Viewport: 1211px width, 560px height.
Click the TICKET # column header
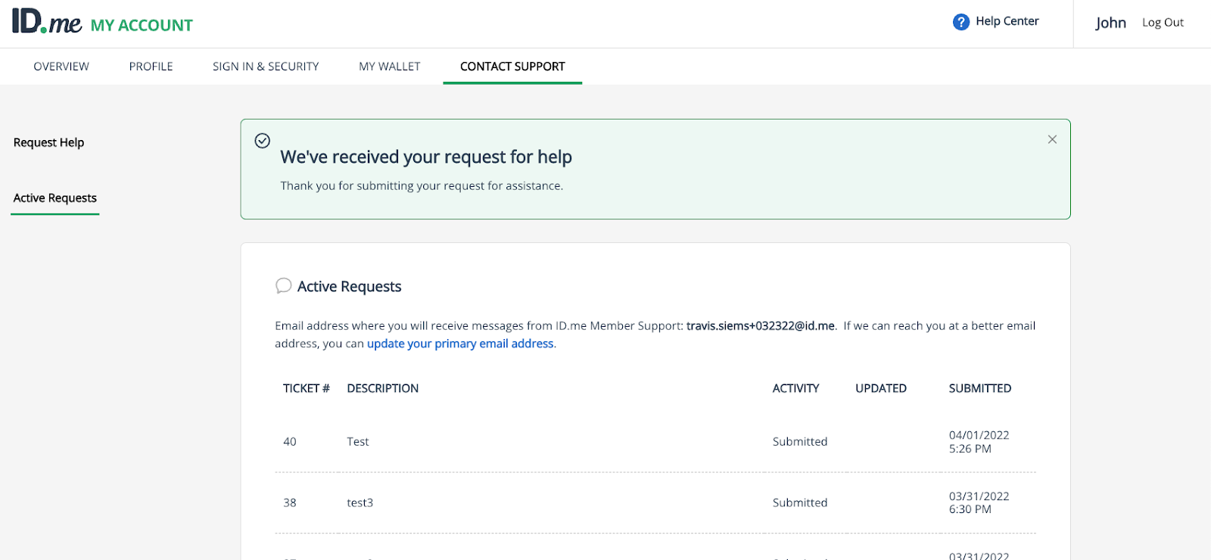pyautogui.click(x=307, y=388)
